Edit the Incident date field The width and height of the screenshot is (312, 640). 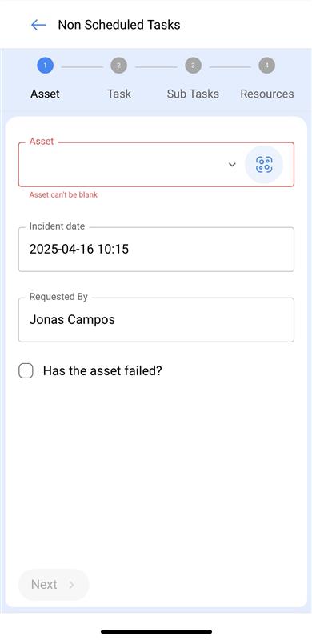(156, 250)
